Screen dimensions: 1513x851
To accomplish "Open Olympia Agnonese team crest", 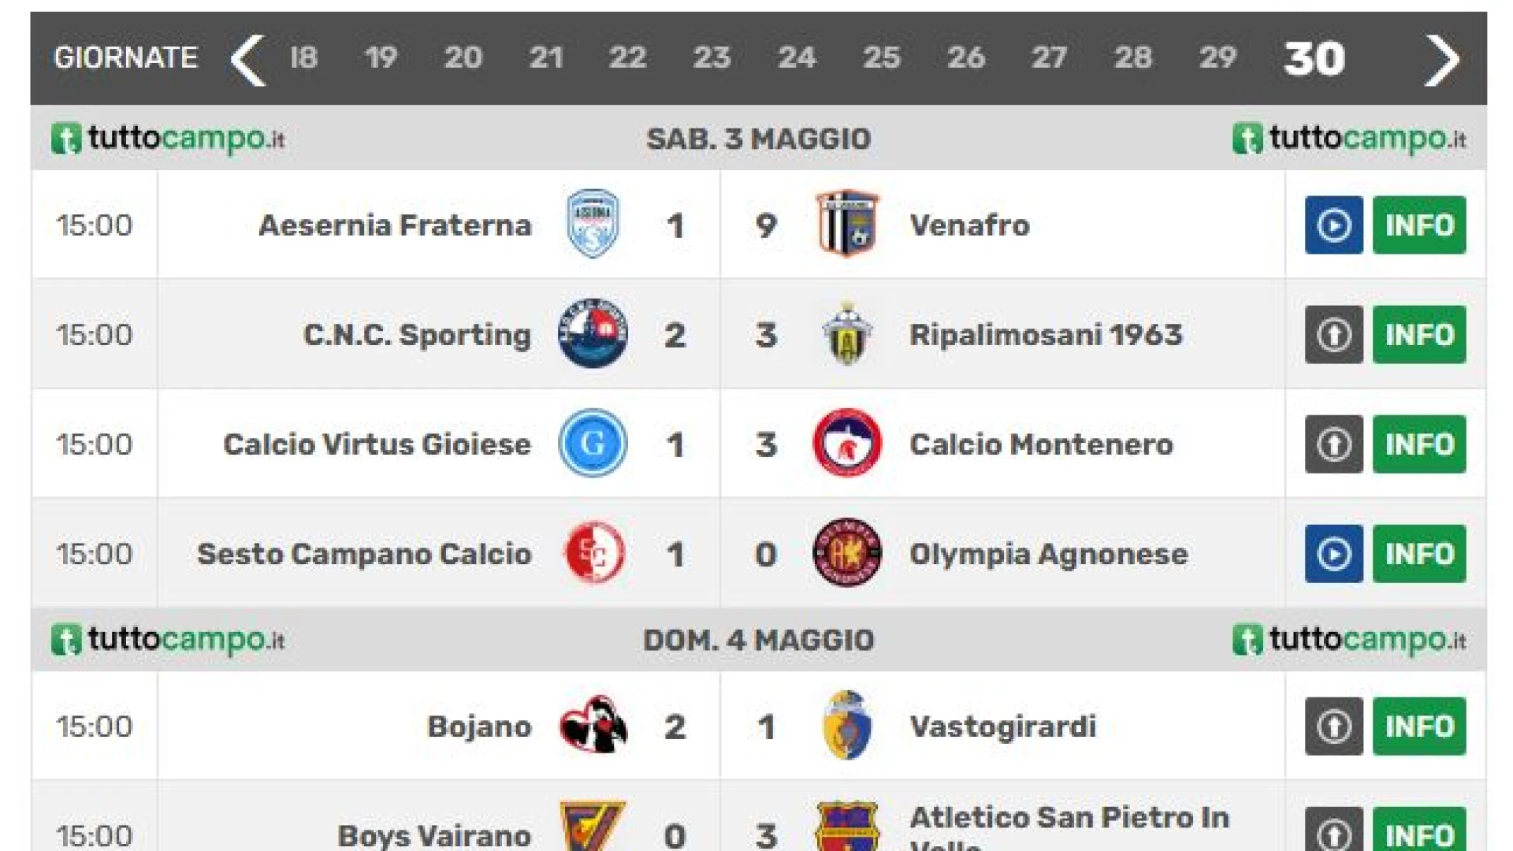I will [x=847, y=552].
